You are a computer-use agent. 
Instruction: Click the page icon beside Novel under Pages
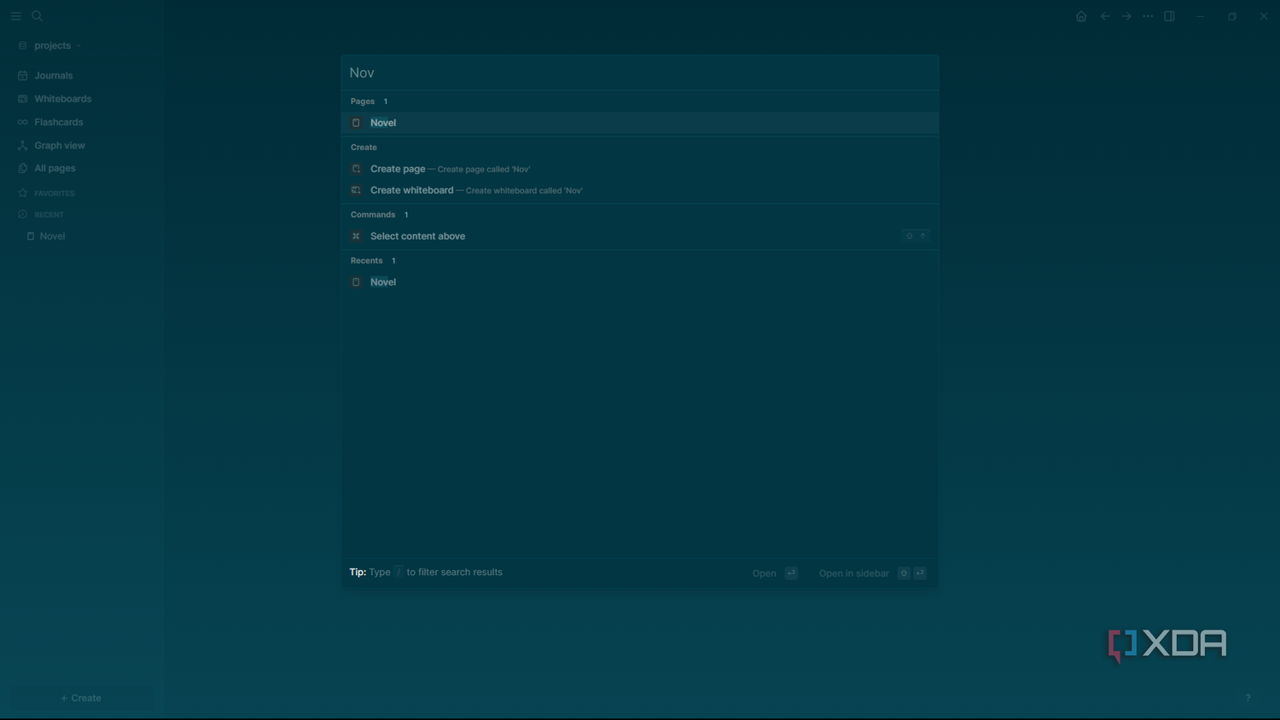pyautogui.click(x=356, y=123)
